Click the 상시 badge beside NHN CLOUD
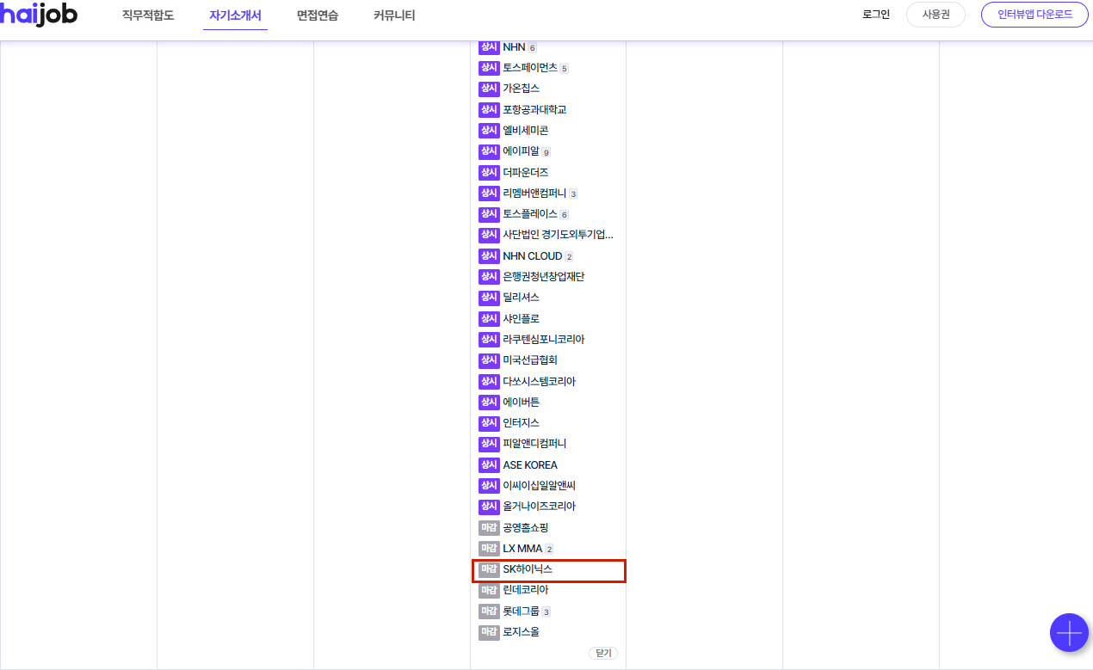The image size is (1093, 670). pyautogui.click(x=489, y=256)
